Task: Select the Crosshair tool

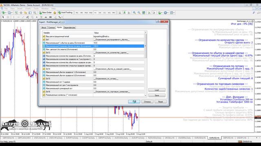Action: 8,17
